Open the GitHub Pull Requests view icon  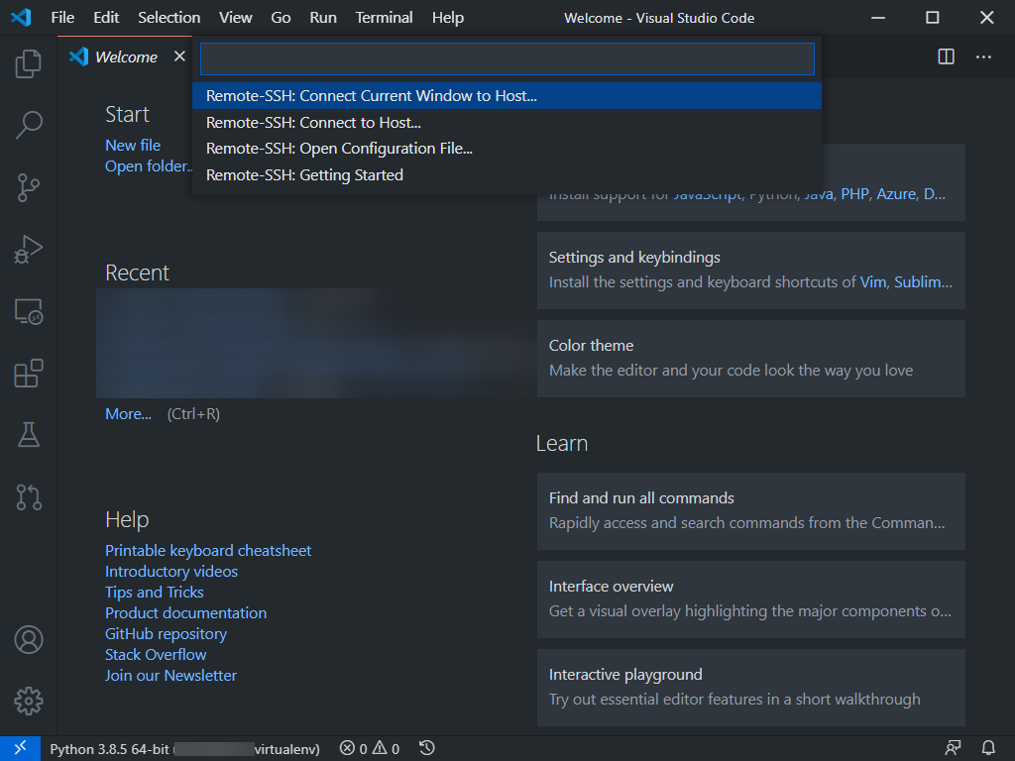[29, 497]
